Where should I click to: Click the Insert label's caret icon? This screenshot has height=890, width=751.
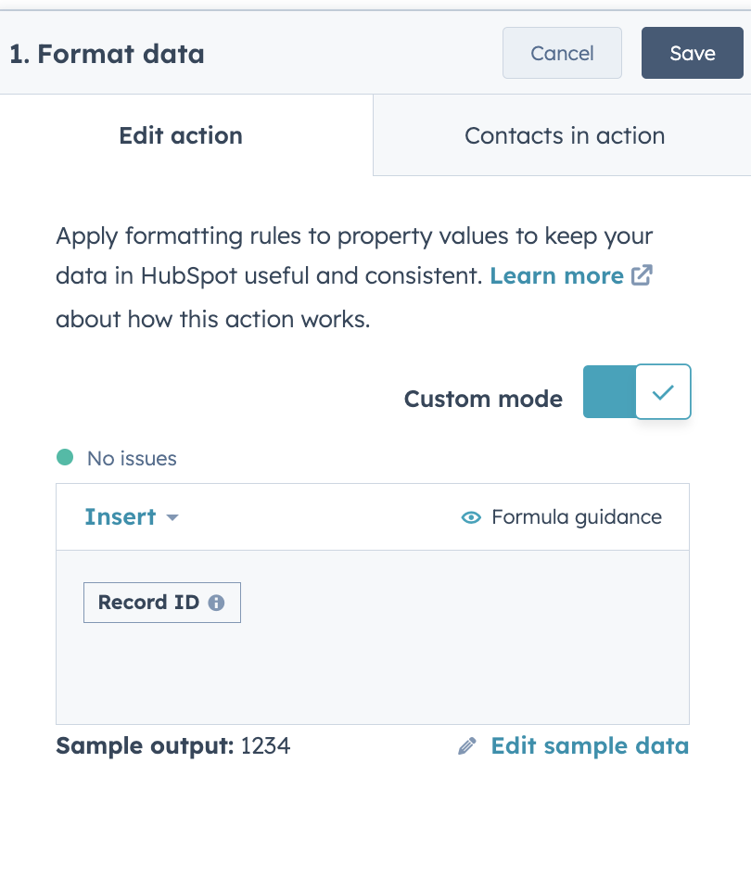click(172, 518)
